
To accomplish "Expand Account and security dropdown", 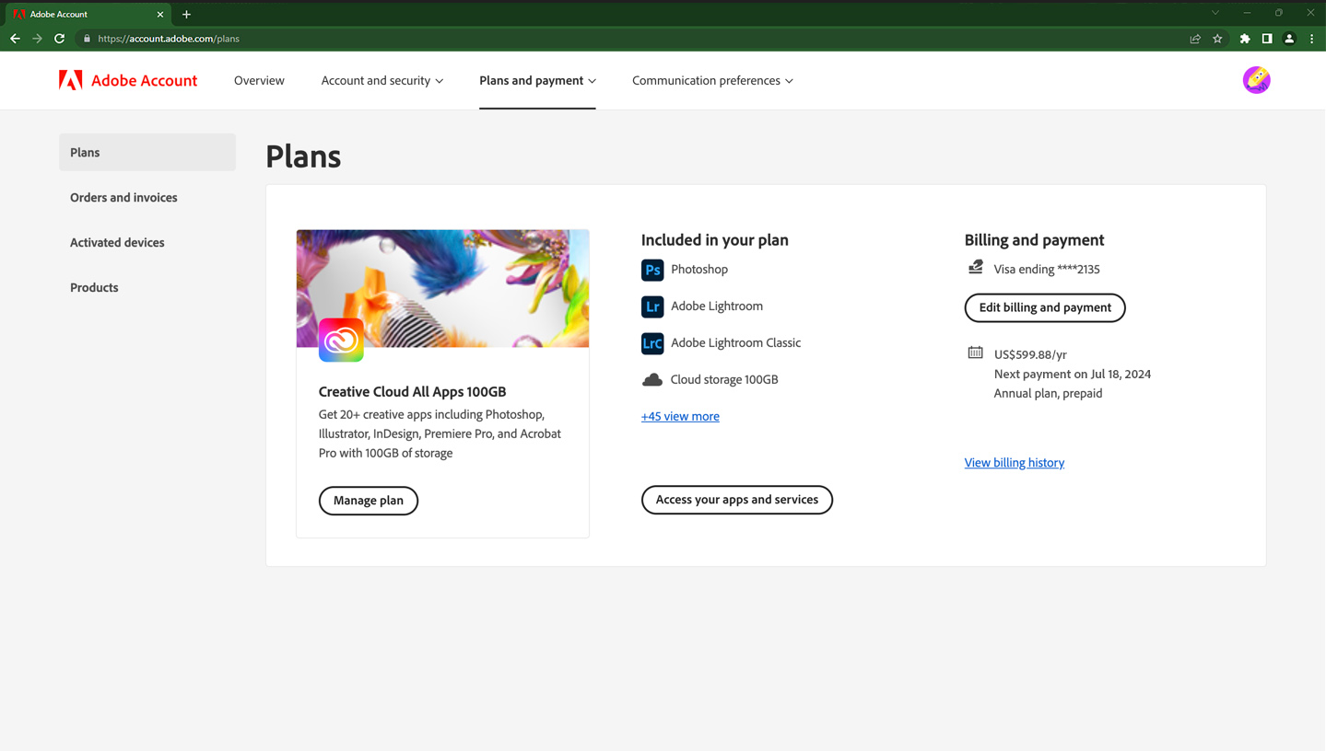I will click(x=381, y=81).
